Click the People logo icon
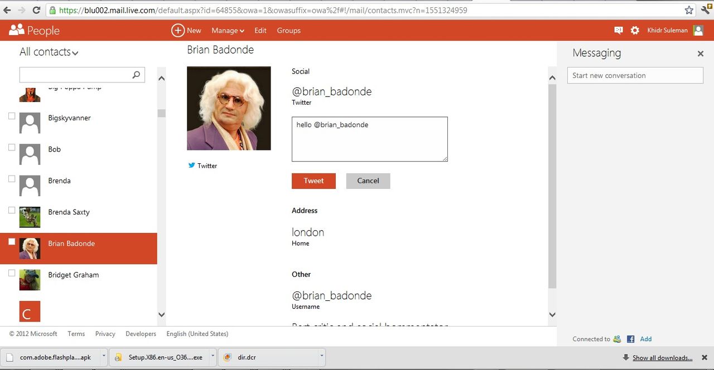Image resolution: width=714 pixels, height=370 pixels. click(17, 30)
